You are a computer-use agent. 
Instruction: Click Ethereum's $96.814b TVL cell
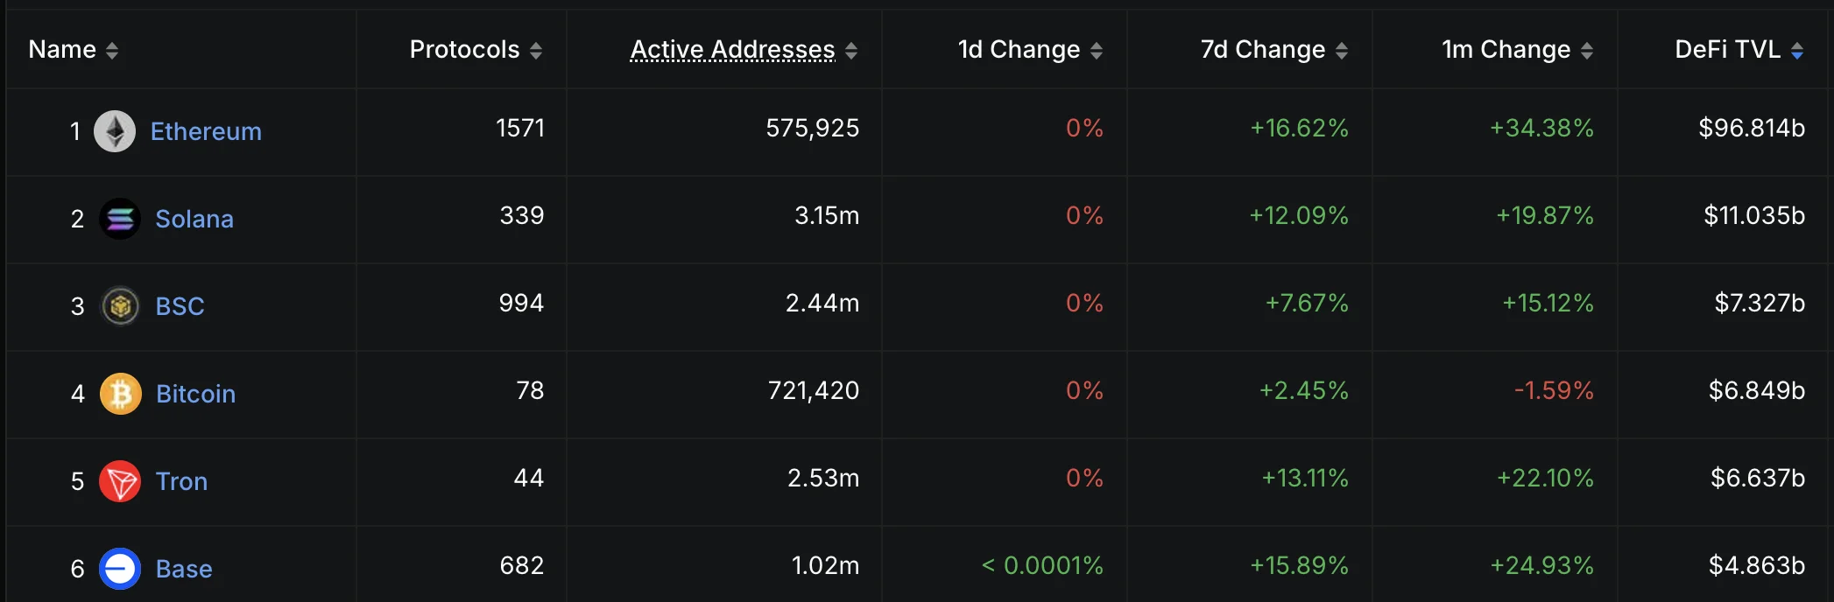1752,129
